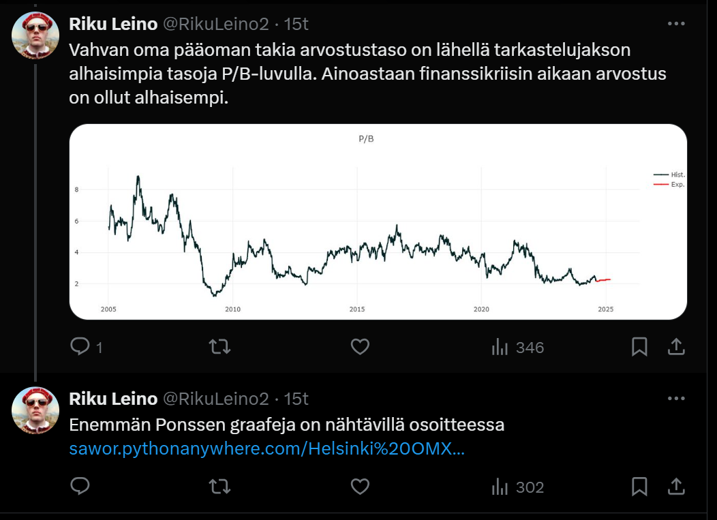717x520 pixels.
Task: Open more options for first tweet
Action: pyautogui.click(x=676, y=23)
